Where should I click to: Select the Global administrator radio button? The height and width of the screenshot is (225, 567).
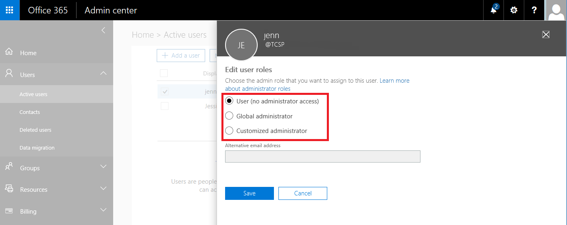[x=229, y=116]
